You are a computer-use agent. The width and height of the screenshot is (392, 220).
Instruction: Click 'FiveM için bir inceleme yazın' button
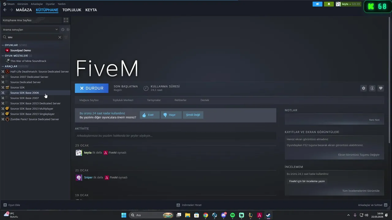click(307, 181)
